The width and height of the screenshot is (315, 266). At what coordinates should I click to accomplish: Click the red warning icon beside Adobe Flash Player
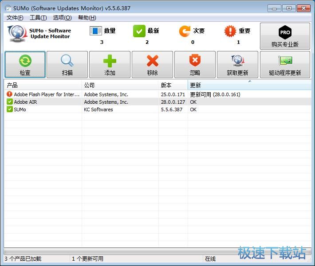(9, 94)
